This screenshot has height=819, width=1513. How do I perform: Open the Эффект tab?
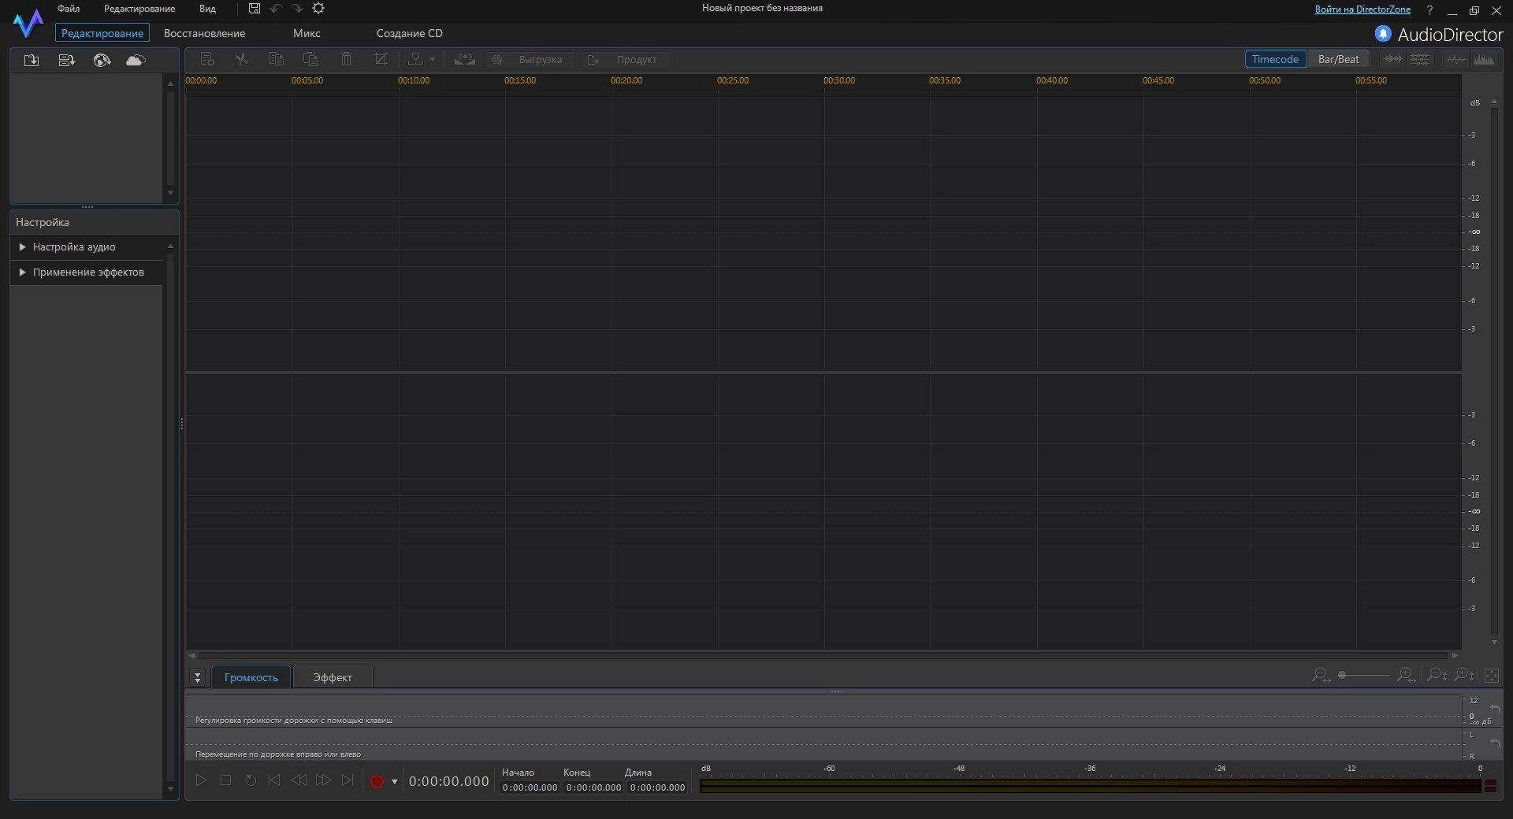coord(333,677)
